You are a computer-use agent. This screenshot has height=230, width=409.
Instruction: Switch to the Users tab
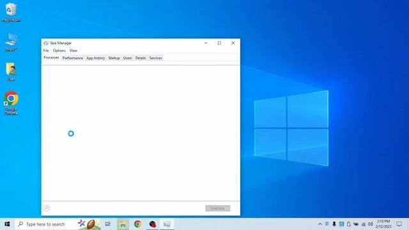pos(128,58)
